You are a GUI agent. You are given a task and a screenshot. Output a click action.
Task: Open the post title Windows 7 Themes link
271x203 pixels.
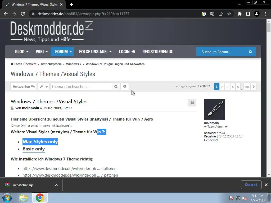coord(49,101)
